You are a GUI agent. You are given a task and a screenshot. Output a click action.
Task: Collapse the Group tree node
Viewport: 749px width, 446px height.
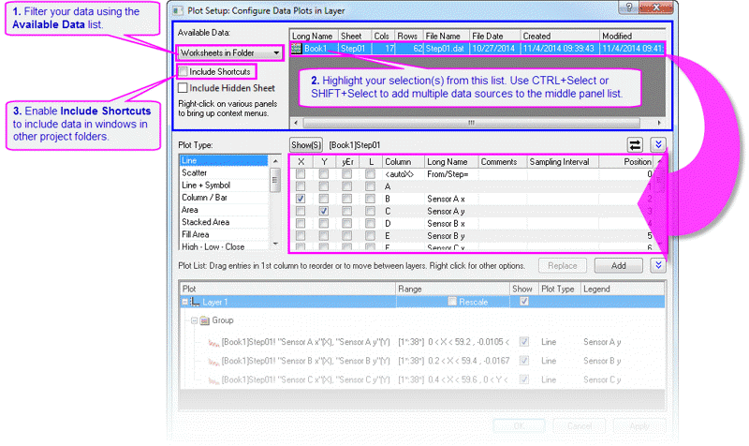point(193,320)
